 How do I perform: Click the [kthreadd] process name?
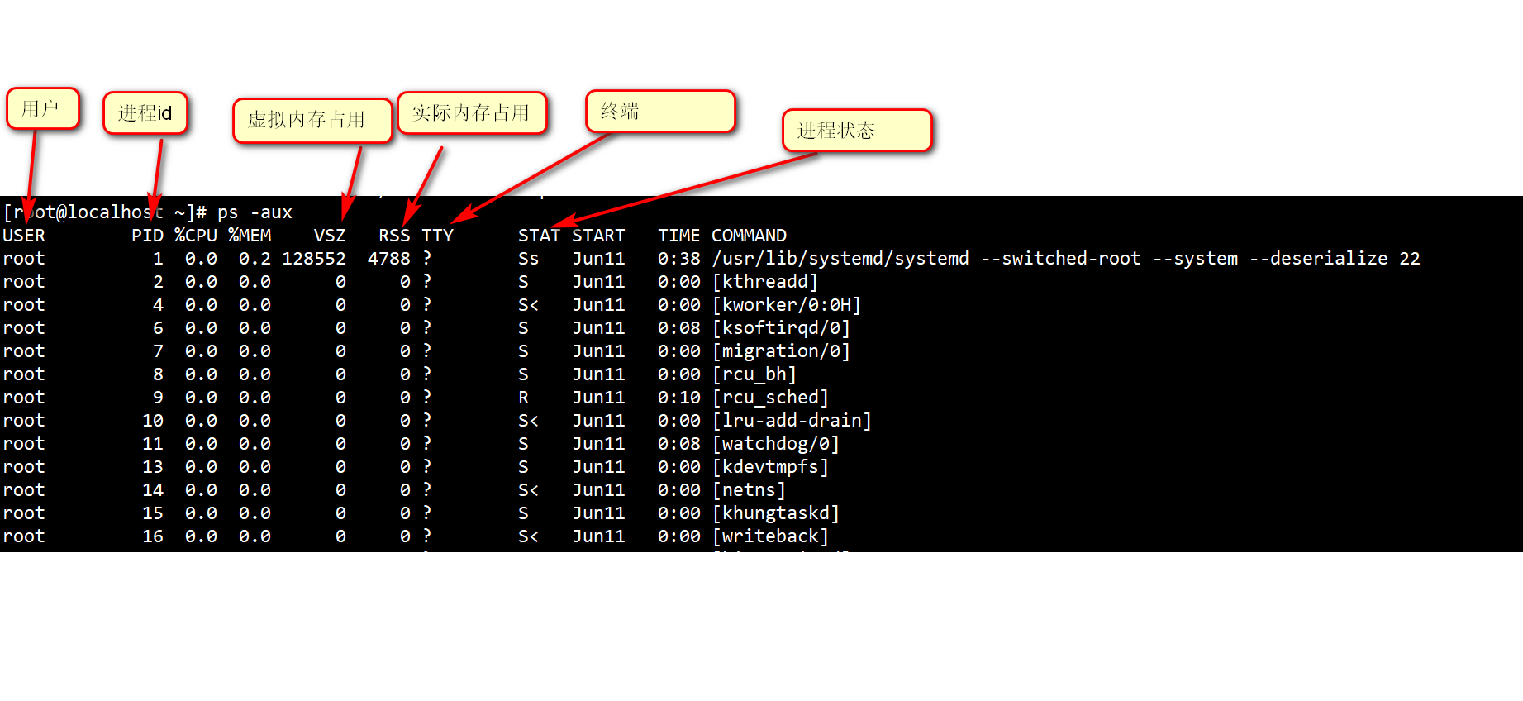pos(765,282)
